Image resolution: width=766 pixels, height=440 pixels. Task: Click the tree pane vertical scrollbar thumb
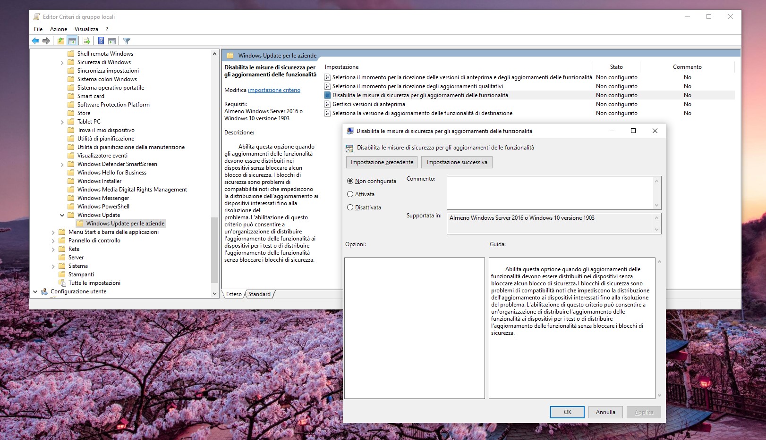point(215,250)
